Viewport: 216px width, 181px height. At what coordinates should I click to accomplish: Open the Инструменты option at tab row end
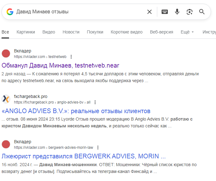point(209,32)
